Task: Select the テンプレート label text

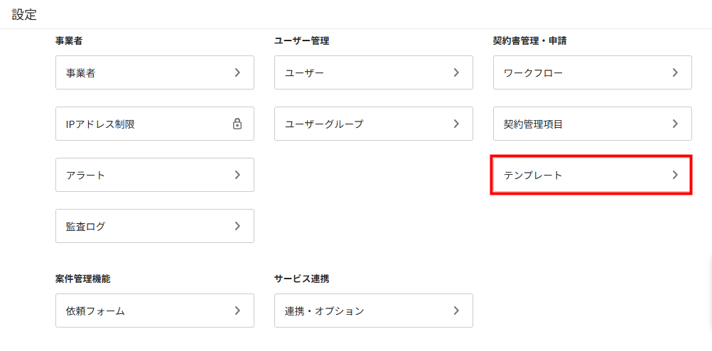Action: (533, 175)
